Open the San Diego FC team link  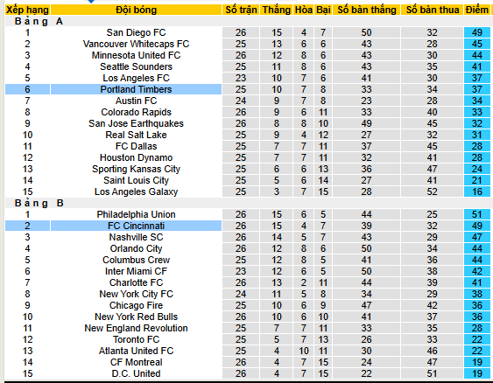click(x=136, y=32)
